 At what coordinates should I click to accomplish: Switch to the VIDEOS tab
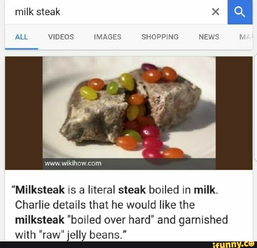[61, 37]
